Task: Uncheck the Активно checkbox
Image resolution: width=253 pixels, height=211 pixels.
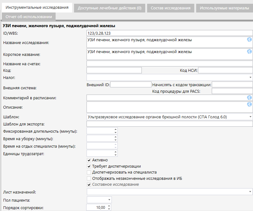Action: tap(89, 160)
